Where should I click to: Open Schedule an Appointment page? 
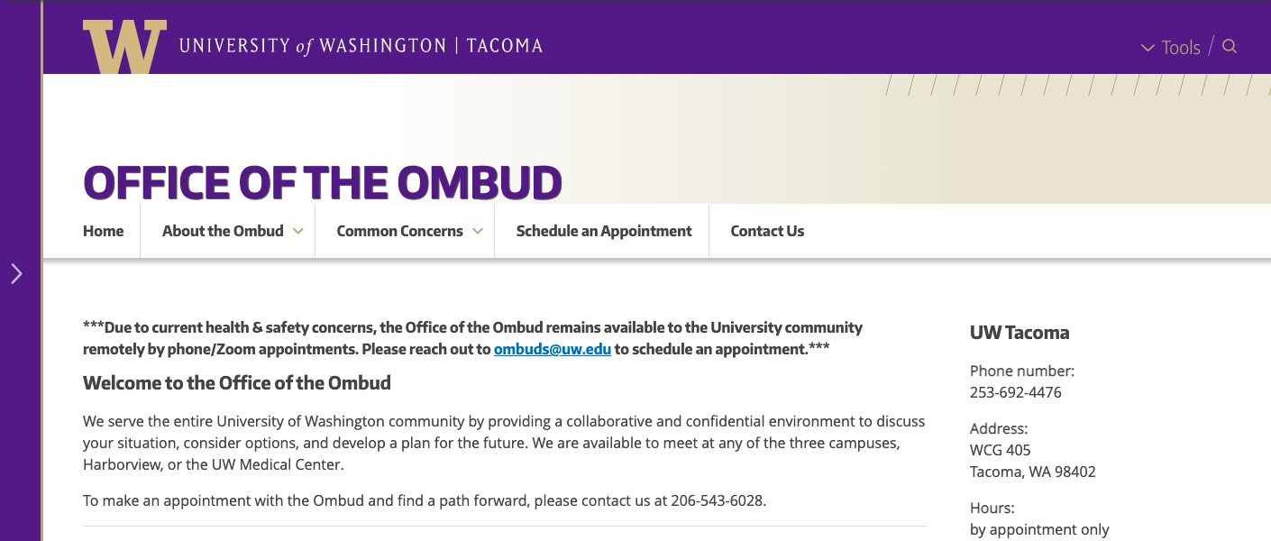tap(604, 231)
